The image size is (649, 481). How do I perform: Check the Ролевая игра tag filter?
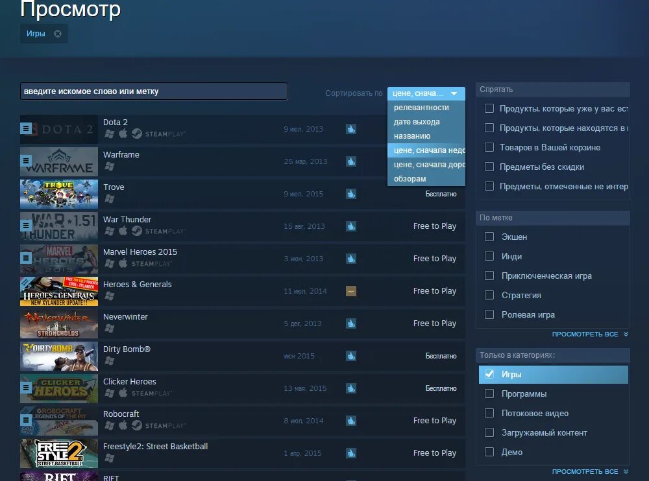(489, 314)
